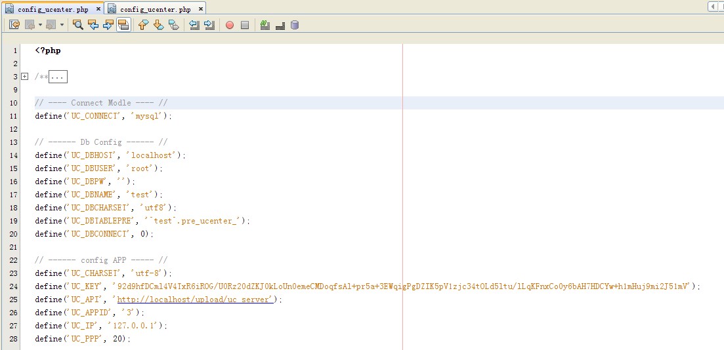Click the black stair-step uncomment icon
Viewport: 724px width, 350px height.
(280, 25)
